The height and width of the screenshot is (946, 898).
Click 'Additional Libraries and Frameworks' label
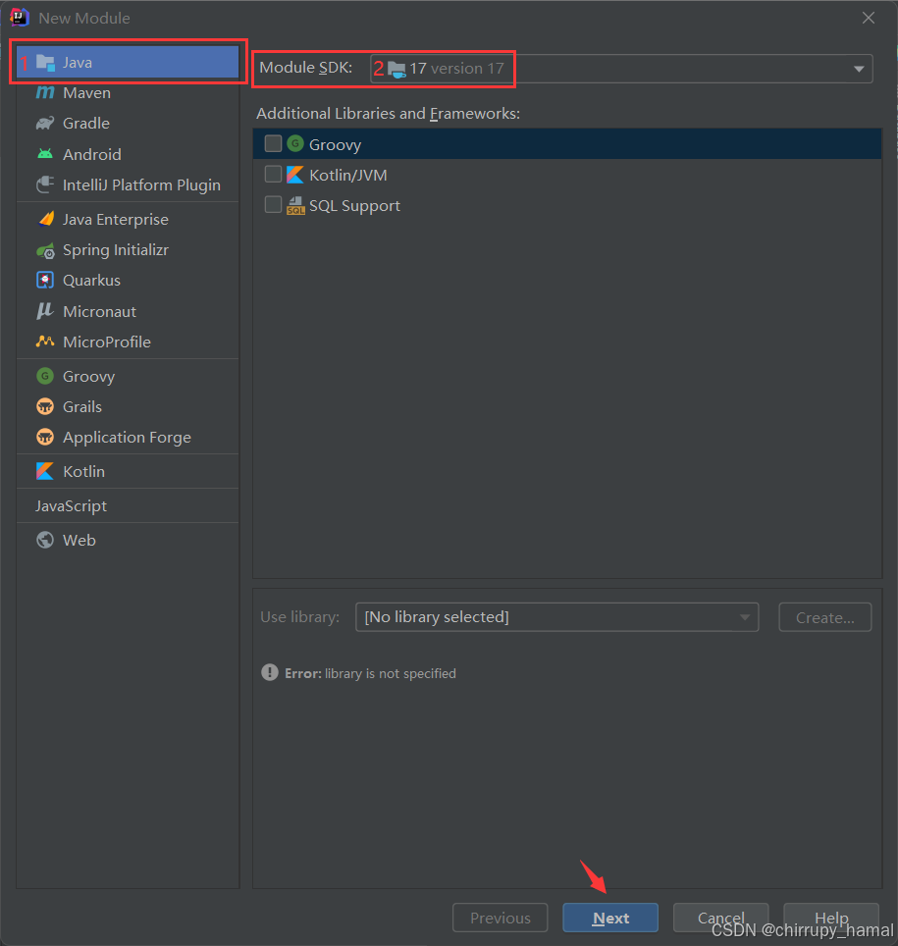tap(388, 114)
